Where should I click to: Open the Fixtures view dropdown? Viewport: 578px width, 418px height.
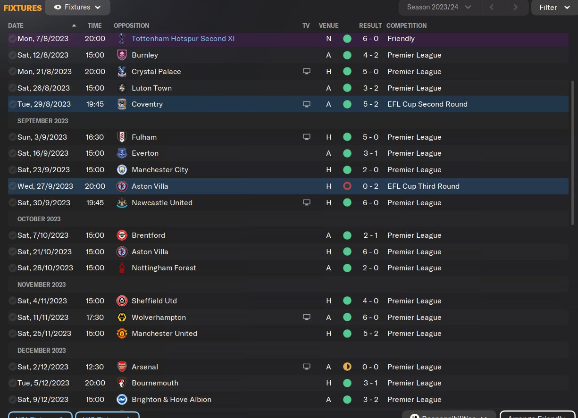[78, 8]
